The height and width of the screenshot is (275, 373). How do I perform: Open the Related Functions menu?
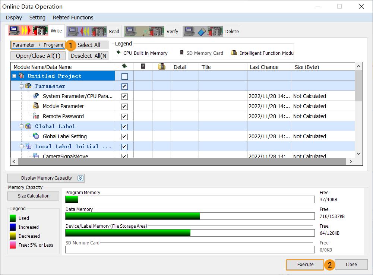coord(73,18)
